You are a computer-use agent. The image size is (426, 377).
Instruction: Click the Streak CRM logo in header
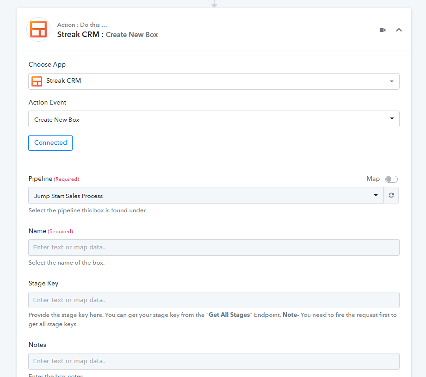[38, 29]
